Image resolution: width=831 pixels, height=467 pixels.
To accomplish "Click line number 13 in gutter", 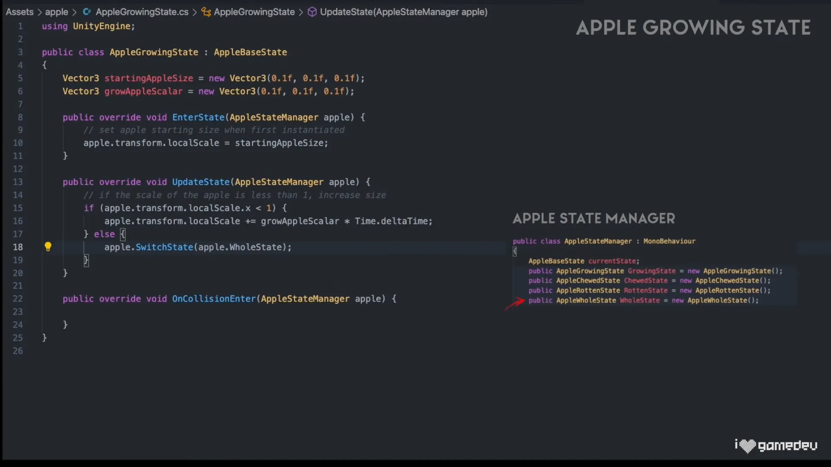I will tap(18, 182).
